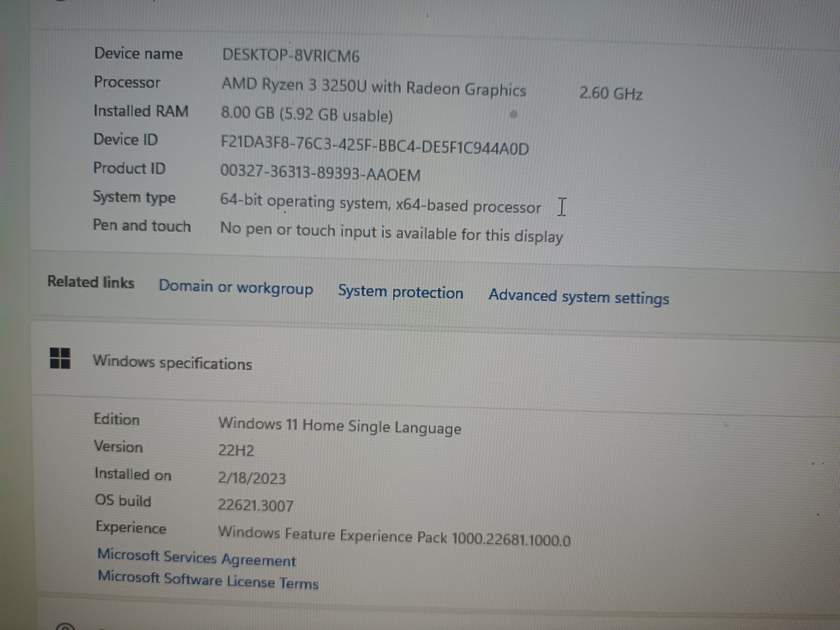Click the No pen or touch input text
This screenshot has height=630, width=840.
click(391, 232)
